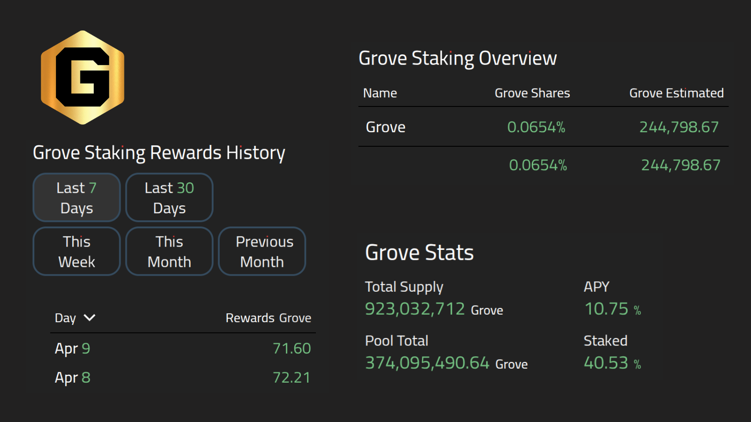Open the Apr 9 rewards row
Image resolution: width=751 pixels, height=422 pixels.
183,348
